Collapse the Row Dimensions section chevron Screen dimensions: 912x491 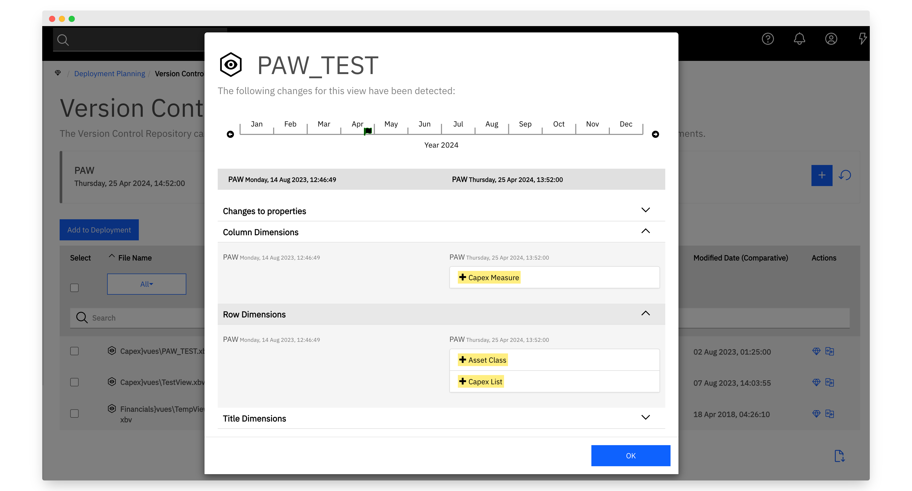pyautogui.click(x=645, y=314)
